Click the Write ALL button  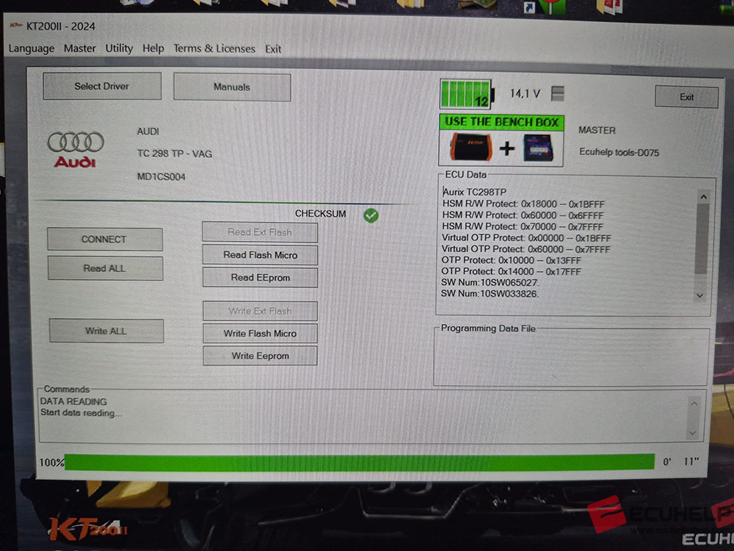tap(106, 331)
